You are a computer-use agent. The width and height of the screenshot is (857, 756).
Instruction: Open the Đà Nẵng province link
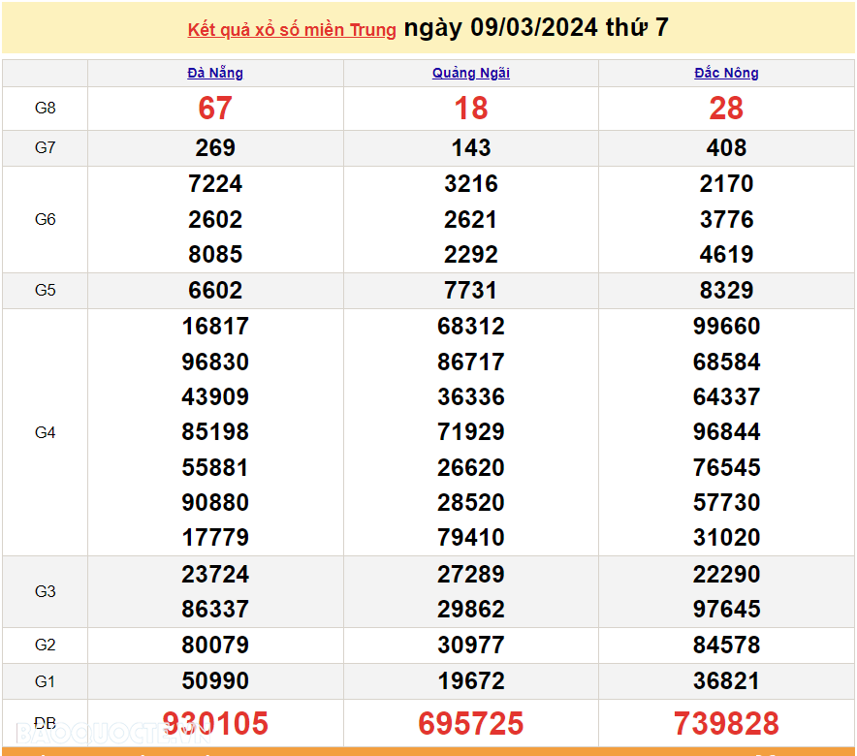pos(215,73)
